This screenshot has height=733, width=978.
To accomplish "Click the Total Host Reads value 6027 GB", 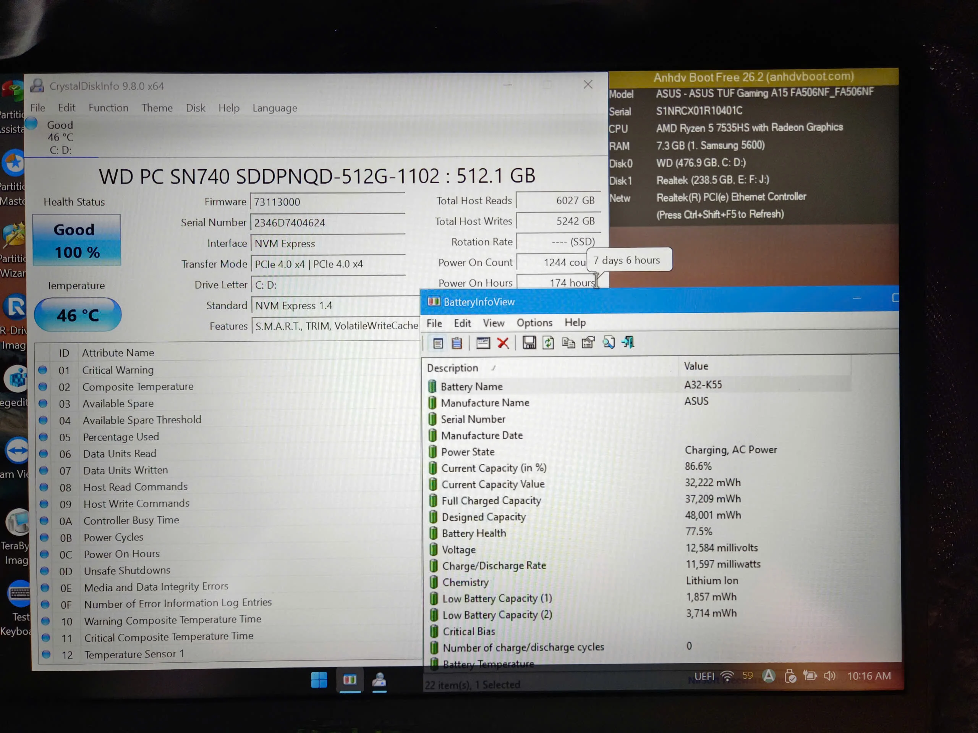I will [558, 200].
